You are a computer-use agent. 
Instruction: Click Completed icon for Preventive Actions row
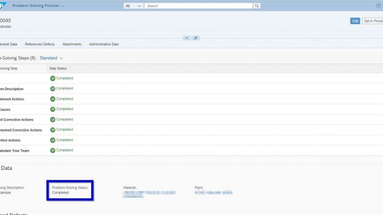point(52,140)
